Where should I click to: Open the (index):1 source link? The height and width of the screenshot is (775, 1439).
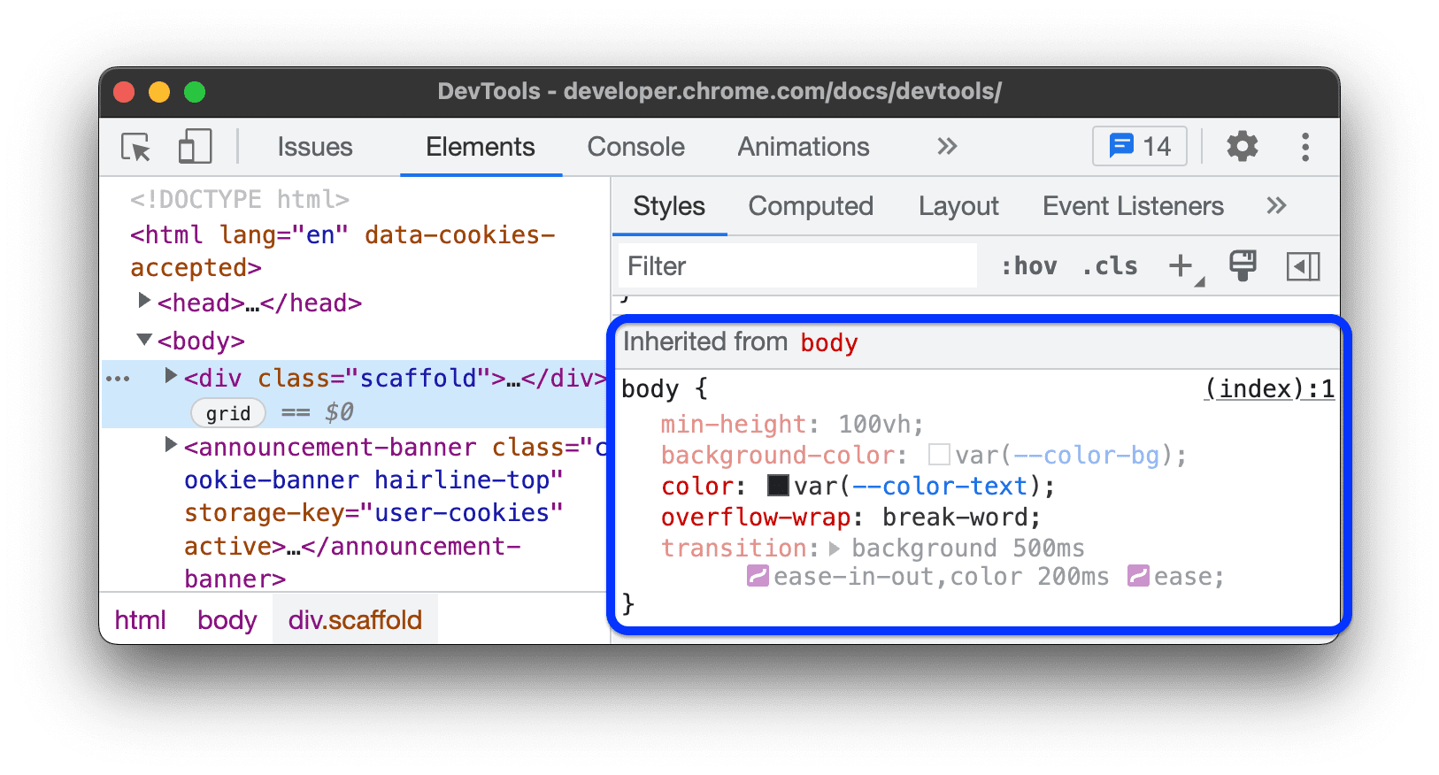(1268, 388)
